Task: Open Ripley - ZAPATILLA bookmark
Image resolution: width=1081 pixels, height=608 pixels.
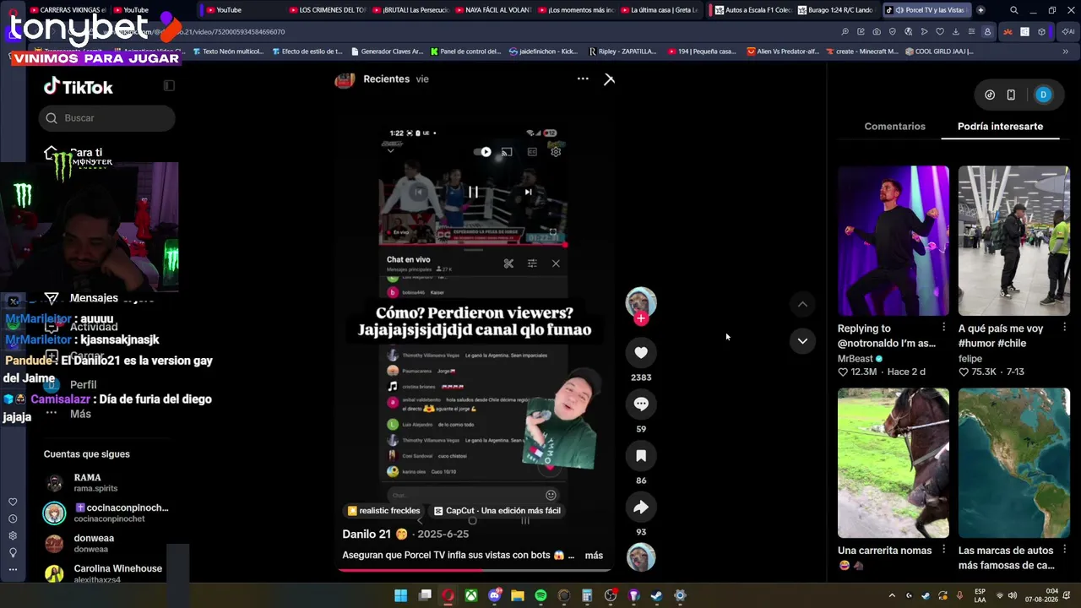Action: [622, 52]
